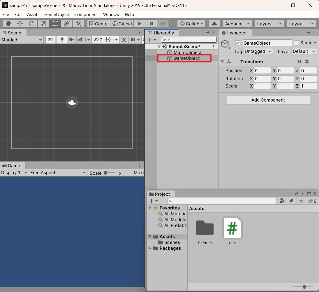The image size is (319, 292).
Task: Open the custom editor tools icon
Action: 78,24
